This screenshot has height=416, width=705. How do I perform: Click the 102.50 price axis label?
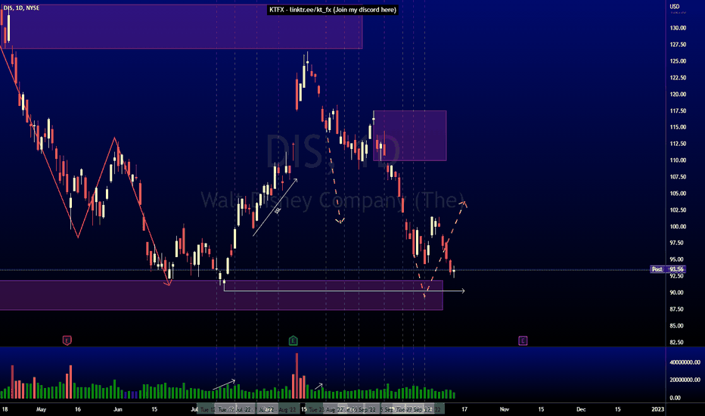(678, 210)
